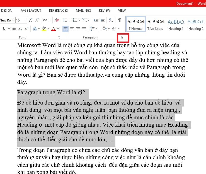Click the Numbering list icon
Image resolution: width=206 pixels, height=174 pixels.
coord(75,20)
